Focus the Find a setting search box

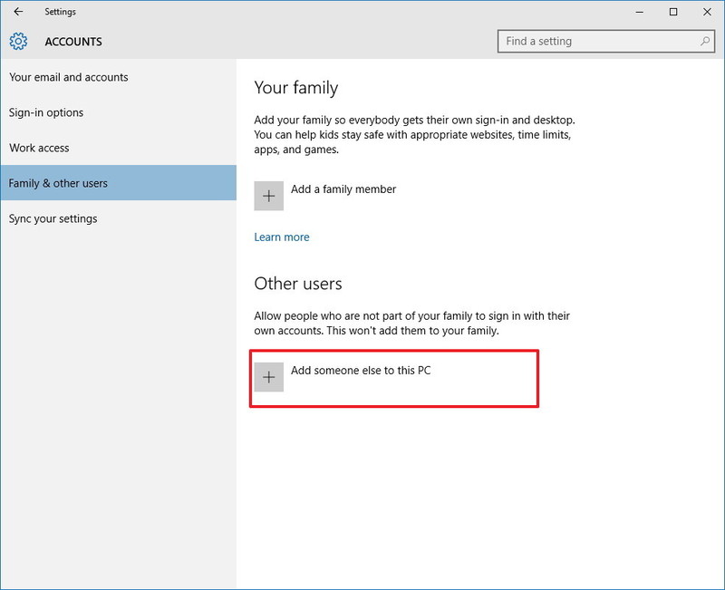click(x=606, y=41)
